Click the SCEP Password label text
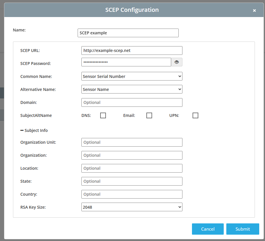 click(x=36, y=63)
